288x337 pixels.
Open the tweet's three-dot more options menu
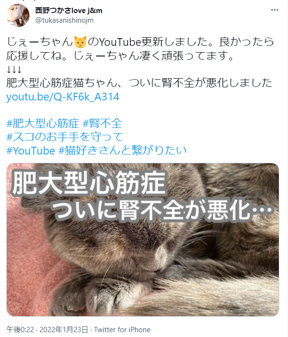[x=274, y=10]
